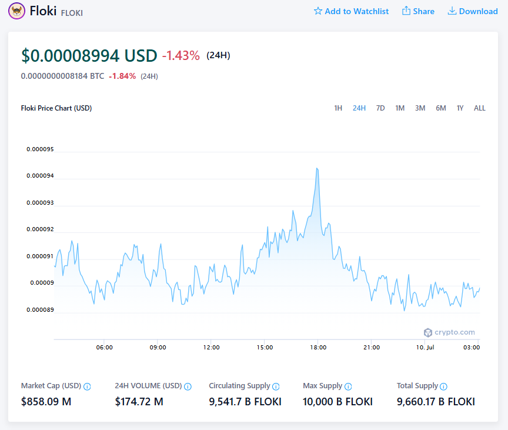
Task: Click the 12:00 x-axis time label
Action: [x=211, y=348]
